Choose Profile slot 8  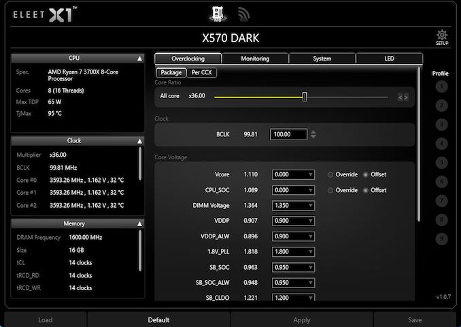click(x=441, y=219)
